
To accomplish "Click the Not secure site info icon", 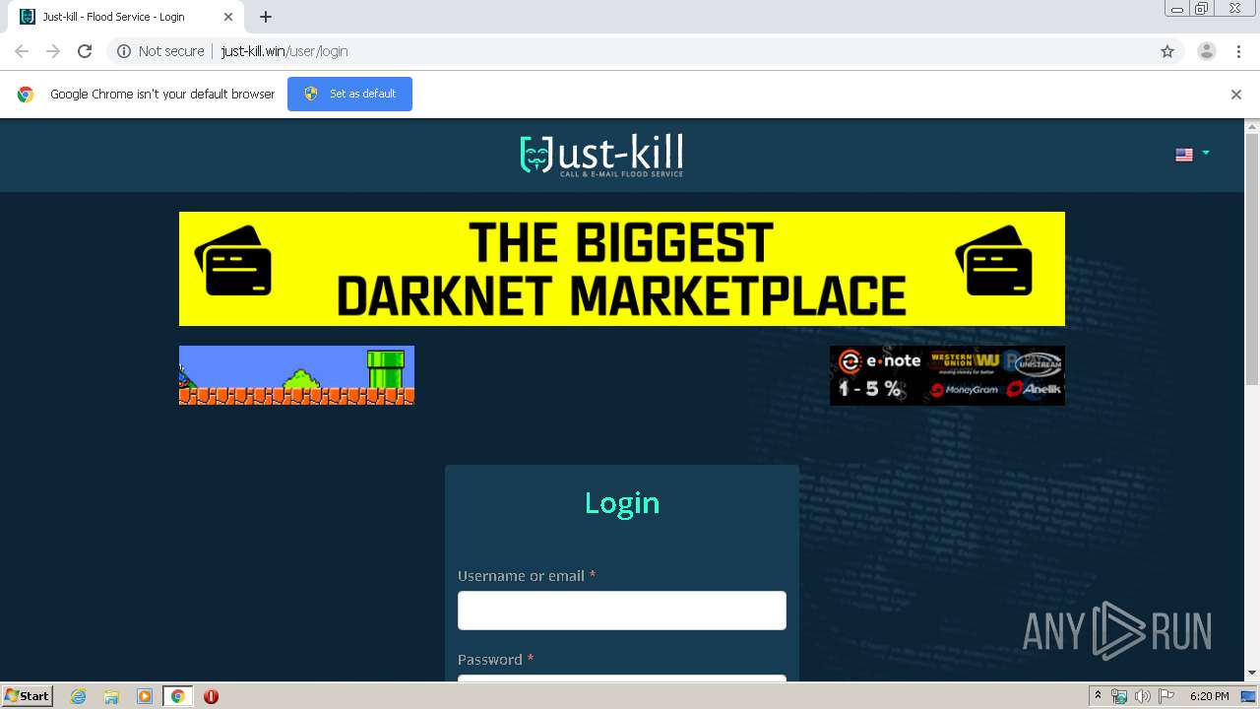I will 124,51.
